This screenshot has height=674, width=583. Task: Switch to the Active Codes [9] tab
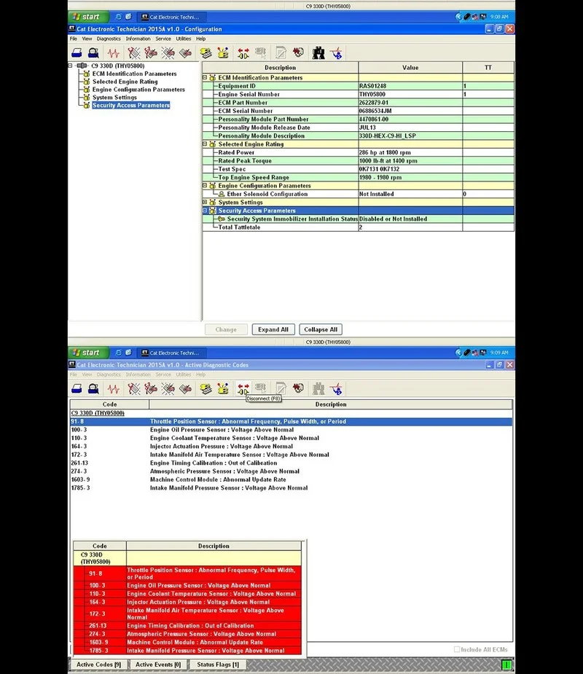(99, 664)
